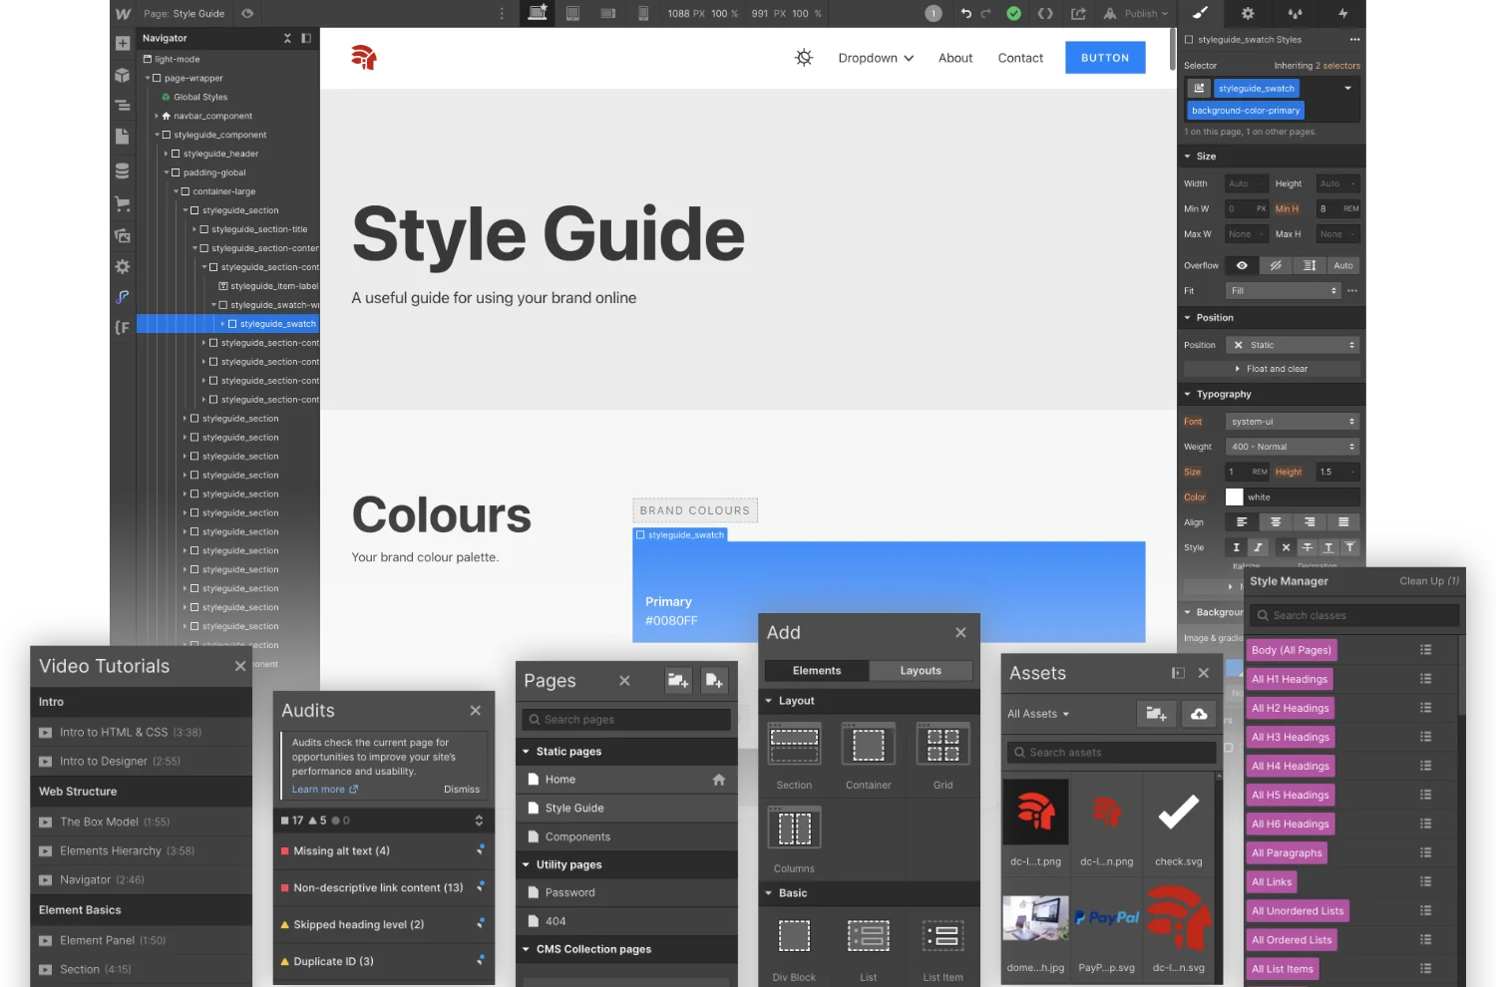Open the CMS database icon in sidebar
This screenshot has height=987, width=1496.
[123, 170]
